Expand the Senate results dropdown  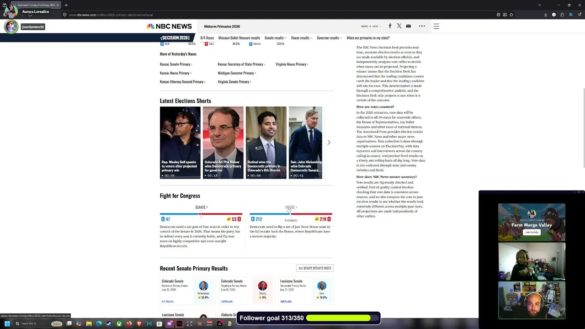tap(275, 38)
